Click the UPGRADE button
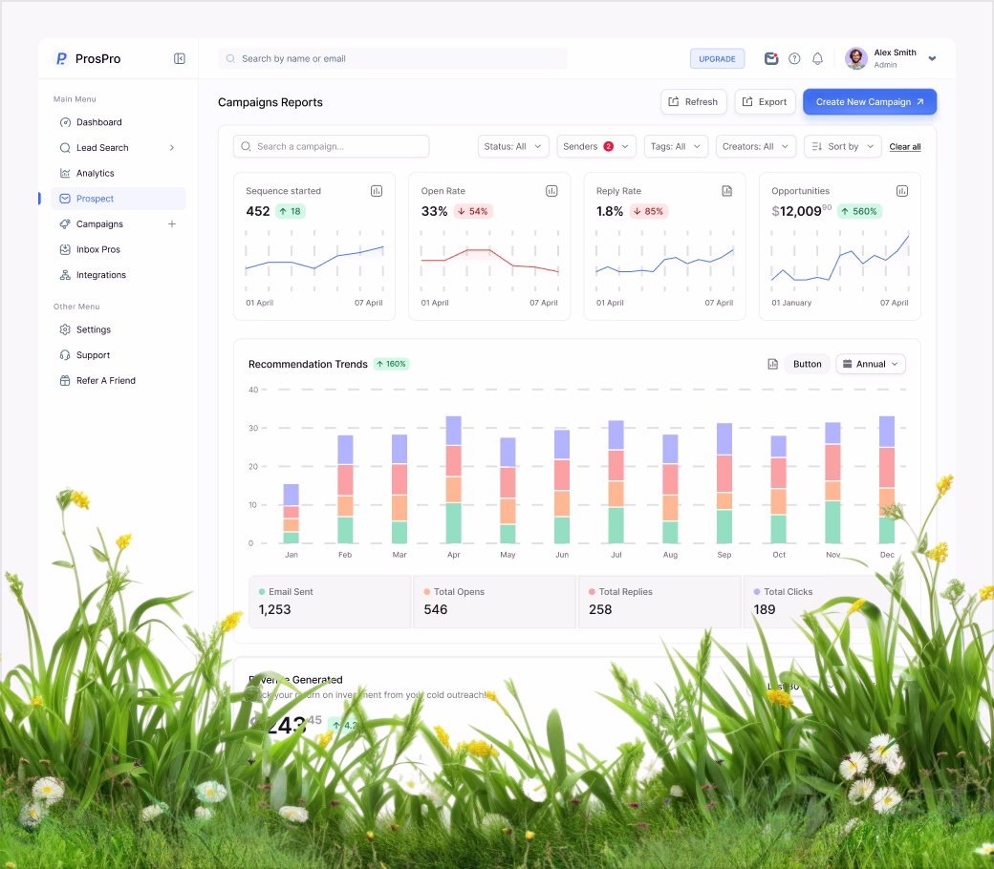Viewport: 994px width, 869px height. [717, 59]
